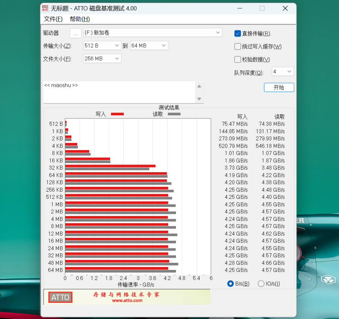Click the 3.73 GB/s write value
This screenshot has width=339, height=319.
[236, 168]
